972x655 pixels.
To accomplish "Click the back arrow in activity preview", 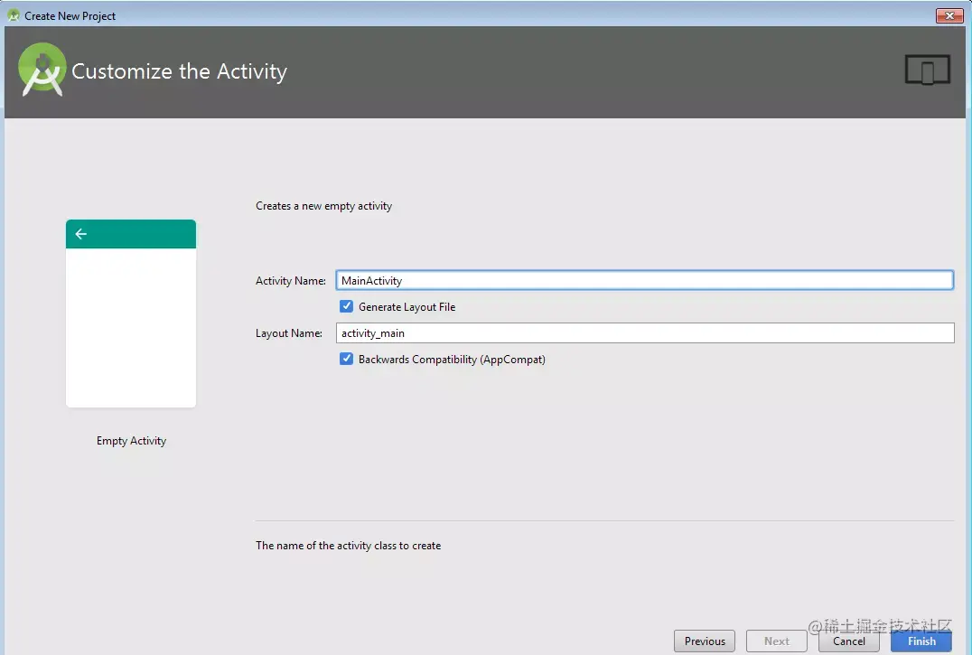I will tap(80, 234).
